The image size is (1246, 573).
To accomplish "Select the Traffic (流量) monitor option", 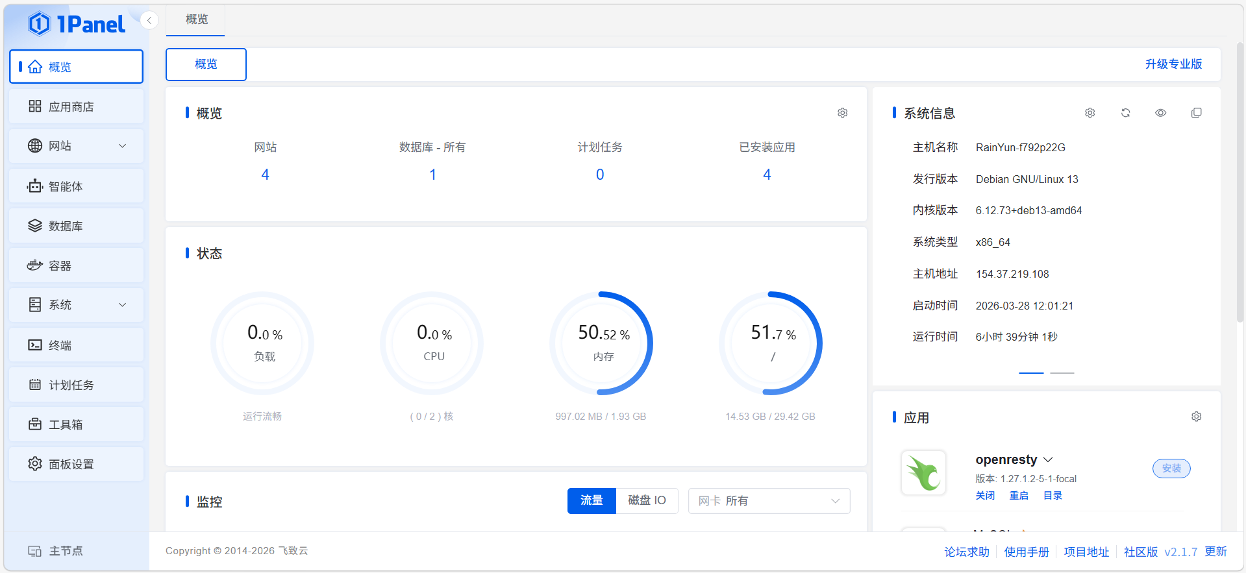I will [x=591, y=500].
